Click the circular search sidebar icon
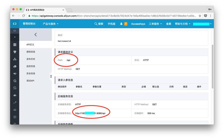 (15, 81)
